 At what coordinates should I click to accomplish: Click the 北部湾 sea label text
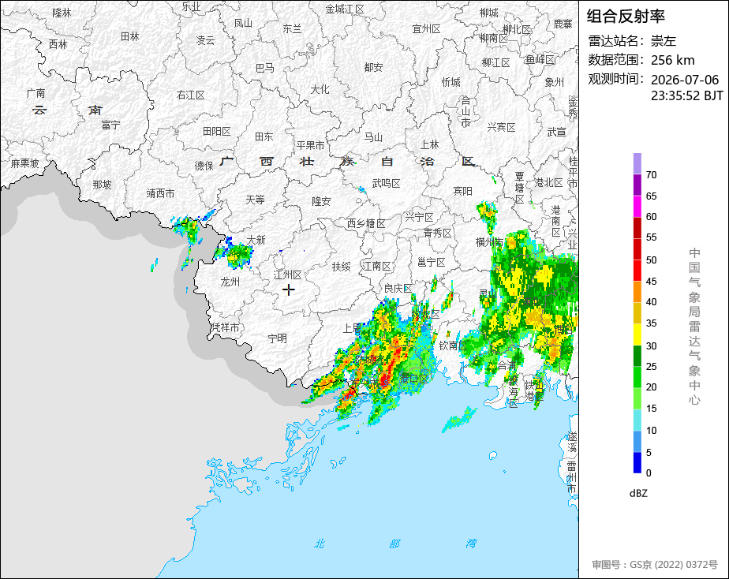pyautogui.click(x=394, y=544)
